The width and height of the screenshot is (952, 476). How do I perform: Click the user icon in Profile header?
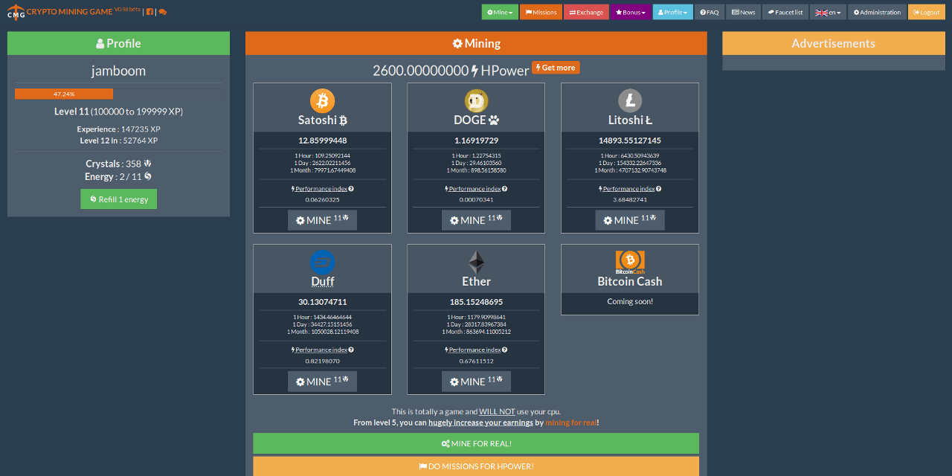[100, 43]
